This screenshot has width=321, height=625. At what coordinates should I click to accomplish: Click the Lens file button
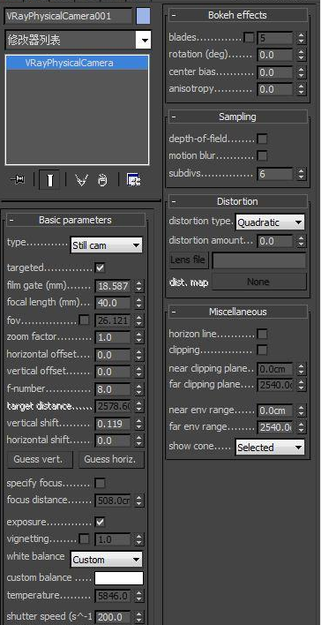pos(189,260)
